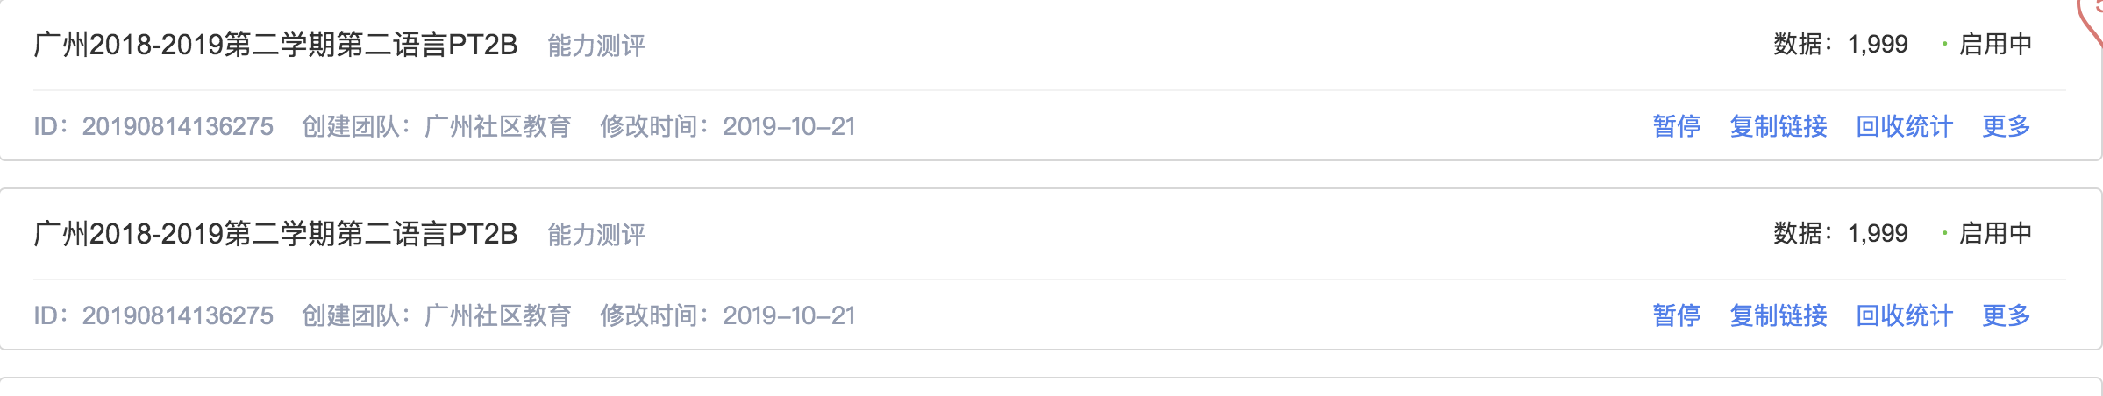Click 创建团队: 广州社区教育 on second card

pyautogui.click(x=436, y=315)
